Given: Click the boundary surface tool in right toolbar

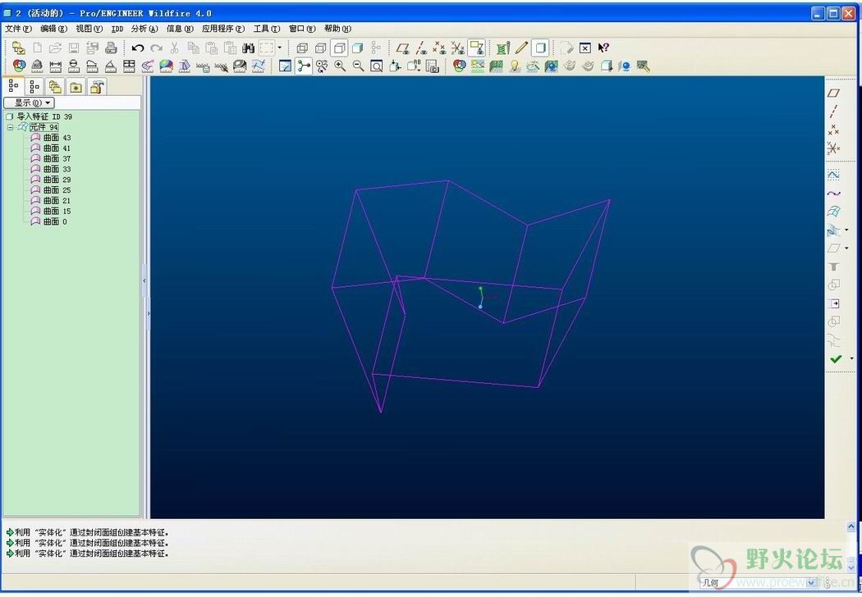Looking at the screenshot, I should pos(833,212).
